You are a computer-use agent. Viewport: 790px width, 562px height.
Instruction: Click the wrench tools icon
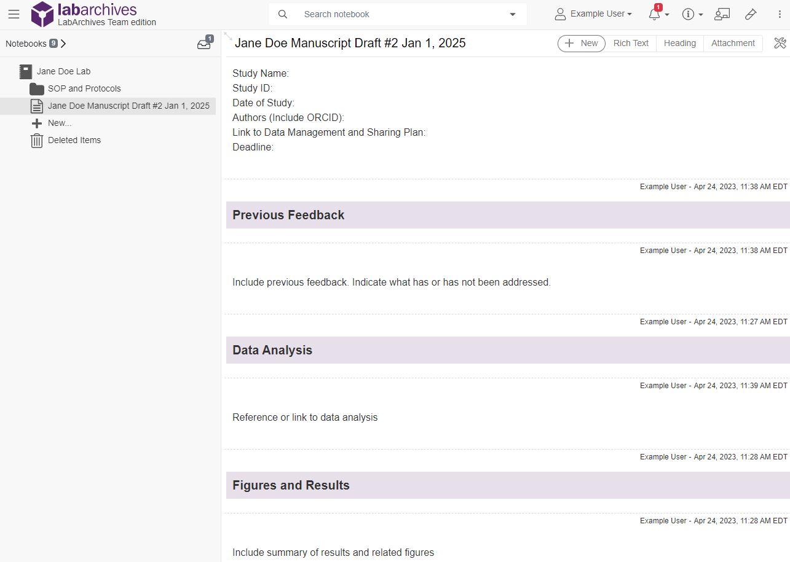(780, 43)
